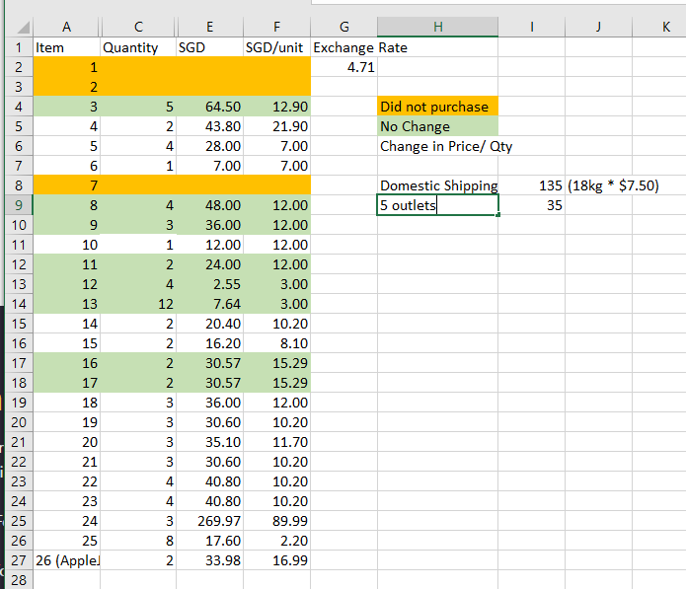Select the 'Quantity' header cell

(x=135, y=47)
